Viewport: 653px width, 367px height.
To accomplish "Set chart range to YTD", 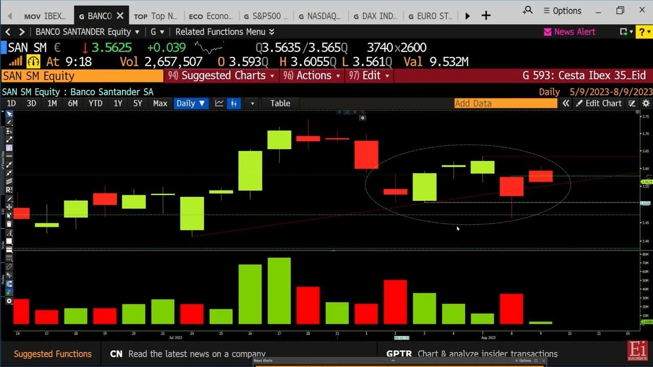I will click(x=95, y=103).
